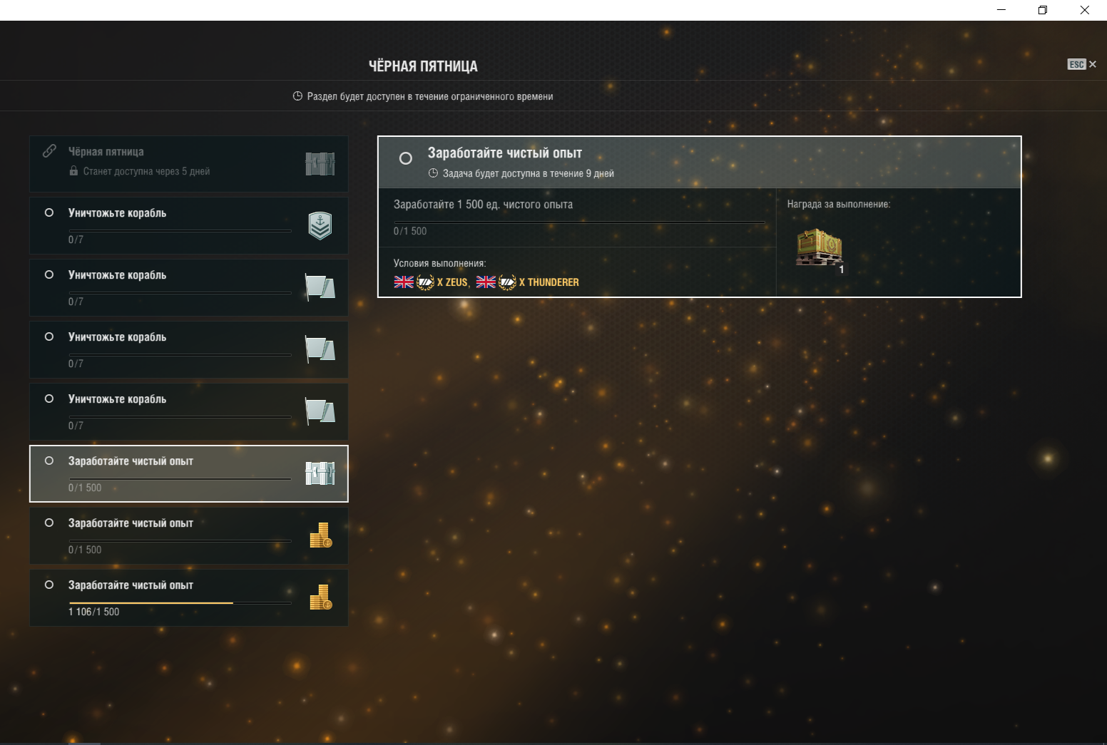Viewport: 1107px width, 745px height.
Task: Click the anchor emblem badge reward icon
Action: coord(320,225)
